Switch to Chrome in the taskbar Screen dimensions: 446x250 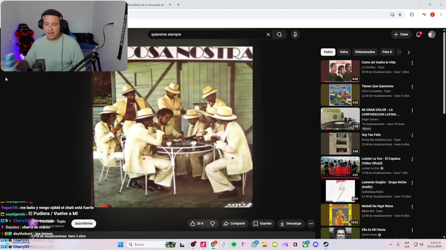[x=213, y=244]
